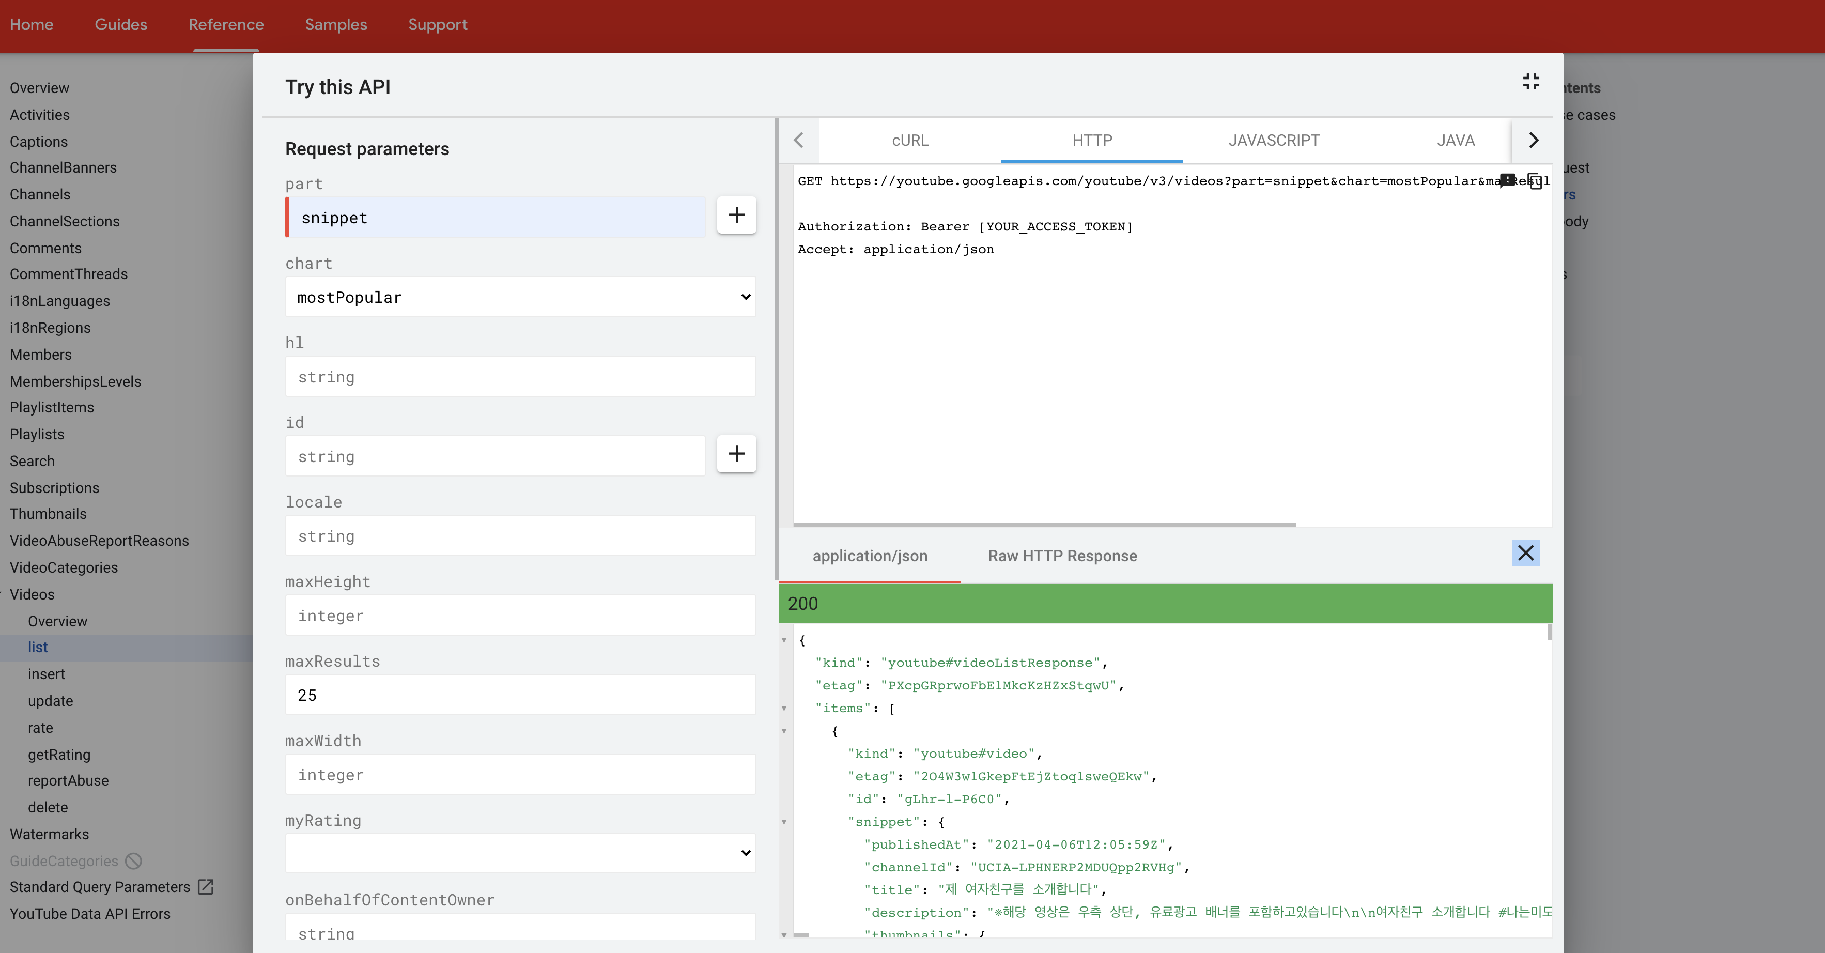Open the Raw HTTP Response tab
This screenshot has width=1825, height=953.
1062,556
